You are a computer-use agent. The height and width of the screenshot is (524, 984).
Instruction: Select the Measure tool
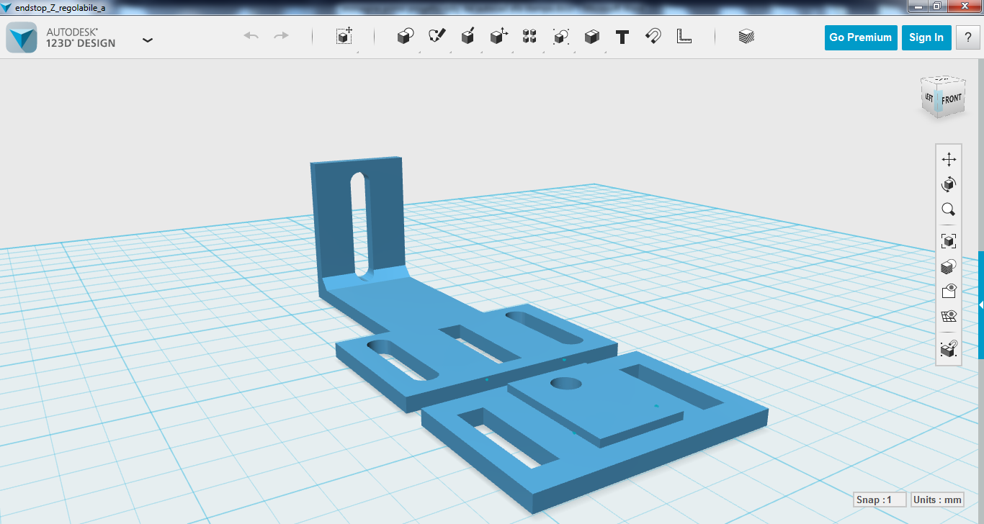(x=684, y=36)
